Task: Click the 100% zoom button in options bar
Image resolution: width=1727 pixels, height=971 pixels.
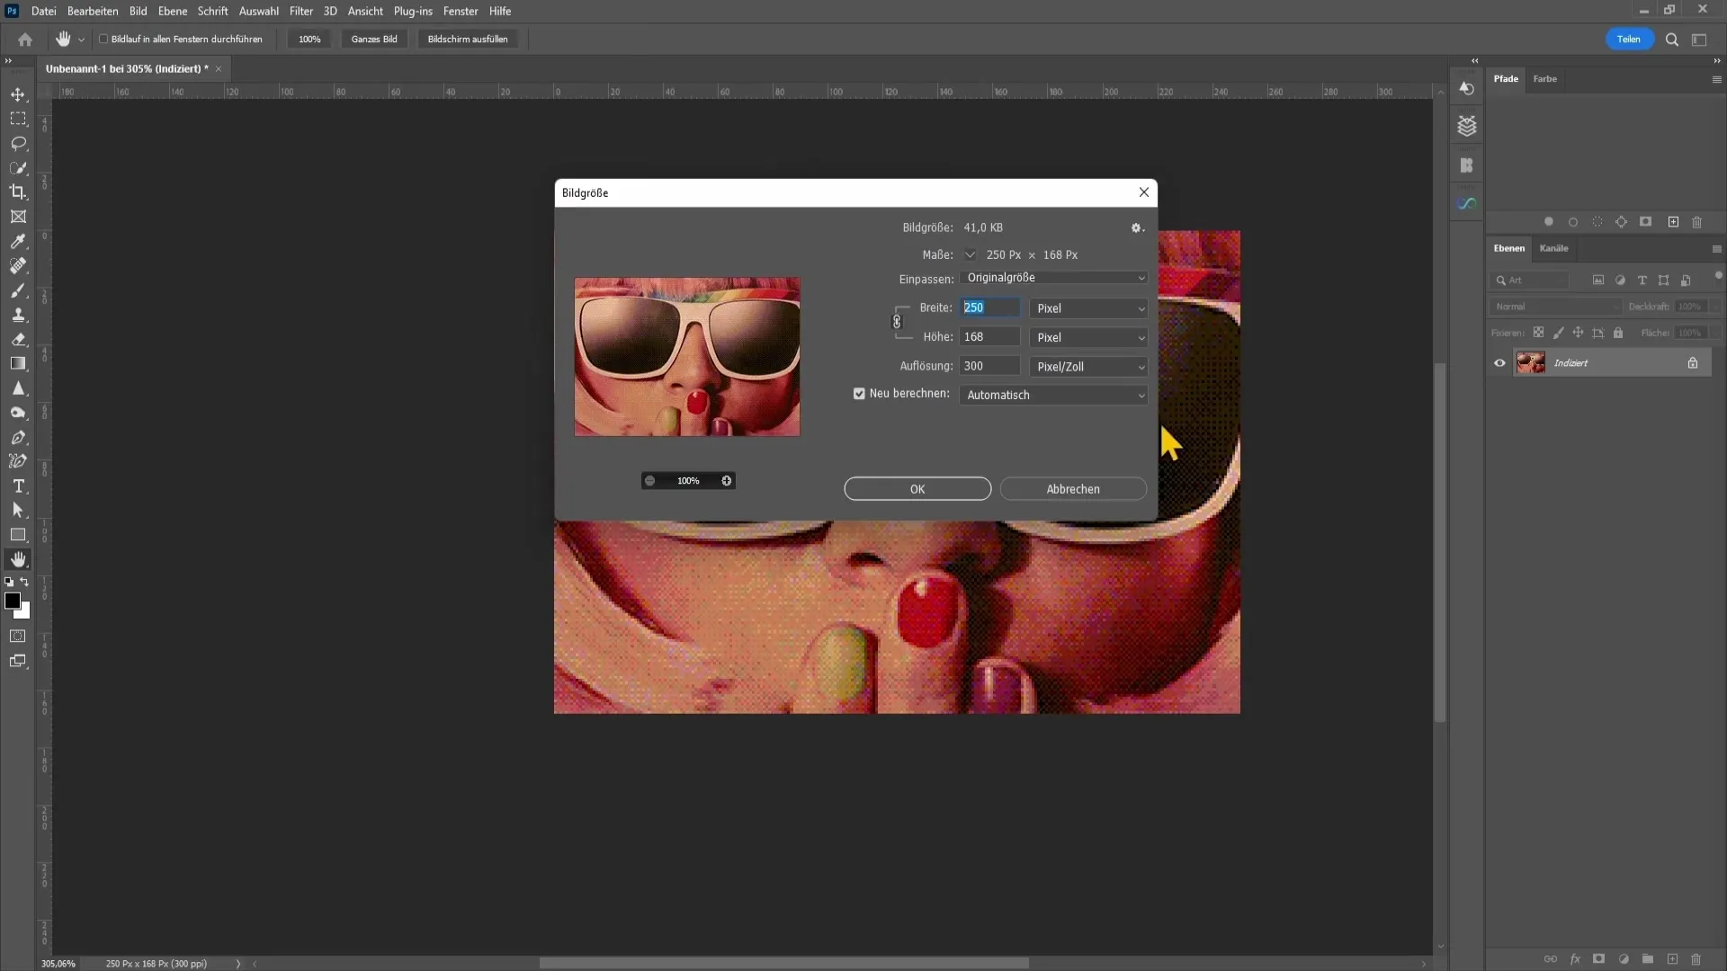Action: (309, 40)
